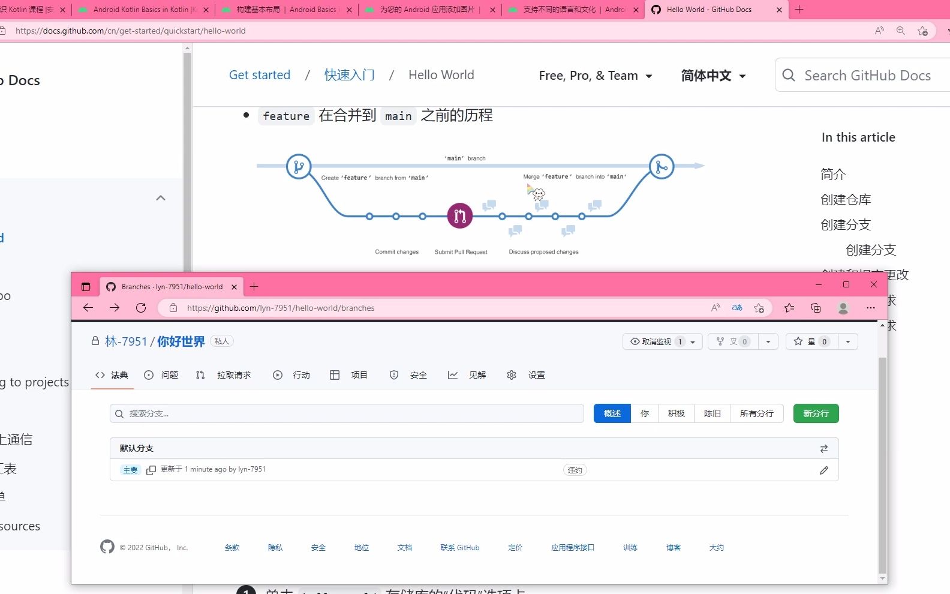Open tab actions menu in Branches window
Screen dimensions: 950x594
click(x=86, y=287)
